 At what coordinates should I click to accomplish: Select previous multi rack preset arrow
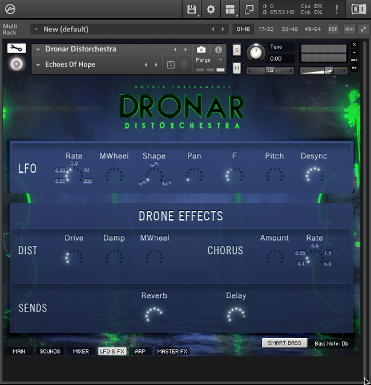pyautogui.click(x=213, y=29)
